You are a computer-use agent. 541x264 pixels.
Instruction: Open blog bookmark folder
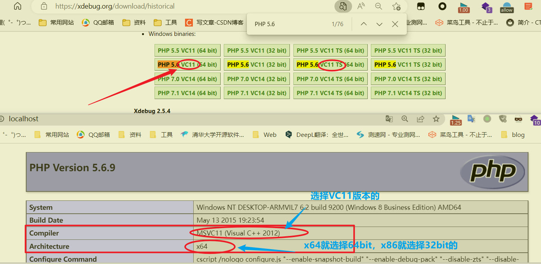513,135
